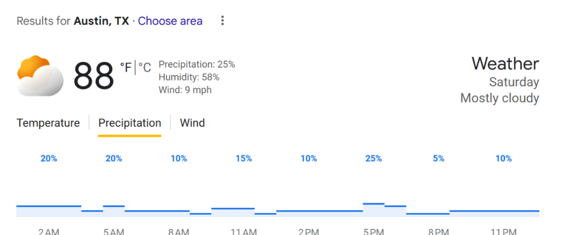
Task: Click the 20% precipitation label at 5 AM
Action: [114, 159]
